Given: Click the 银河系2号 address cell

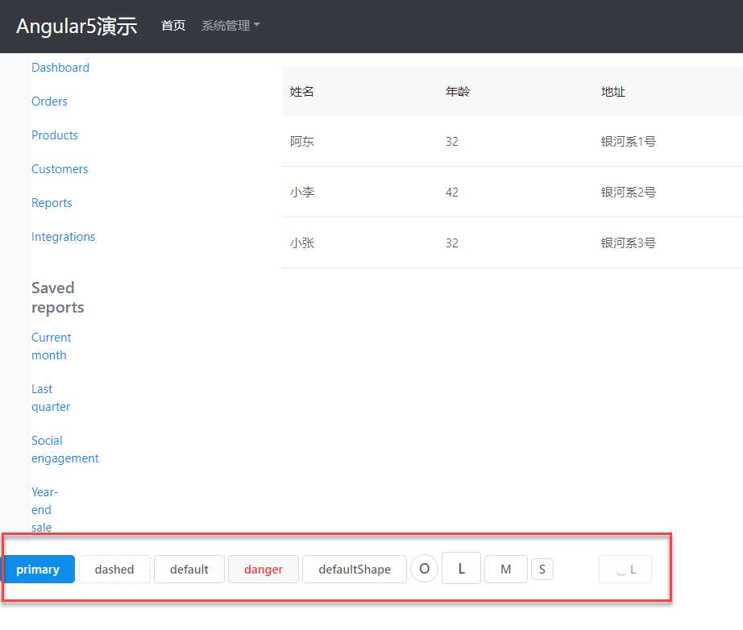Looking at the screenshot, I should pos(629,193).
